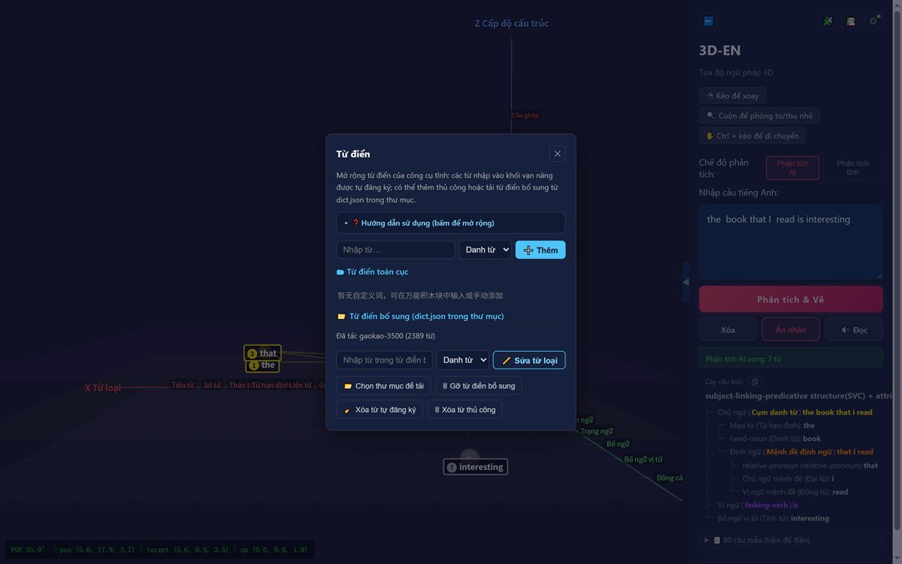Screen dimensions: 902x564
Task: Click Xóa từ thủ công button
Action: 465,410
